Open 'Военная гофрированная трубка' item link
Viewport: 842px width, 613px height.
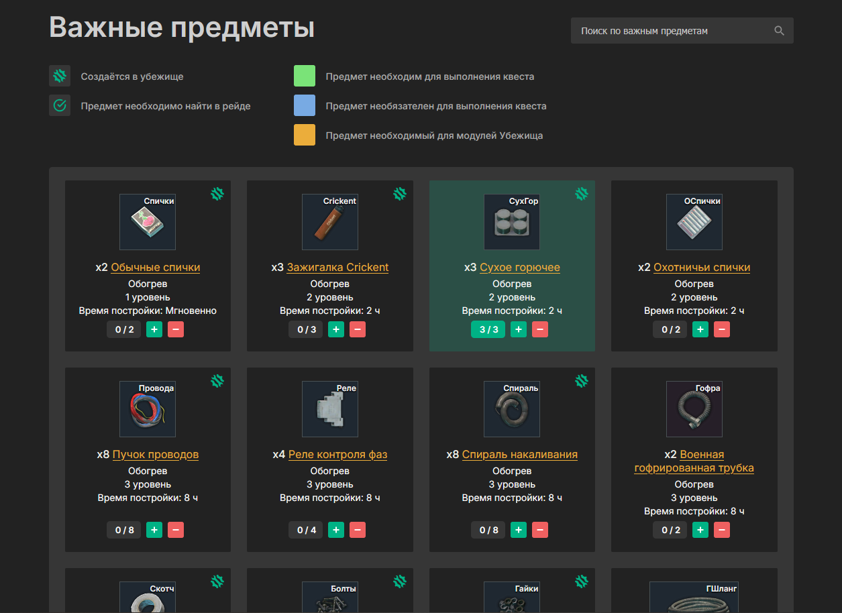694,461
